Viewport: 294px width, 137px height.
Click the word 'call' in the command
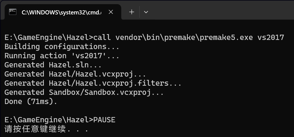(x=102, y=37)
